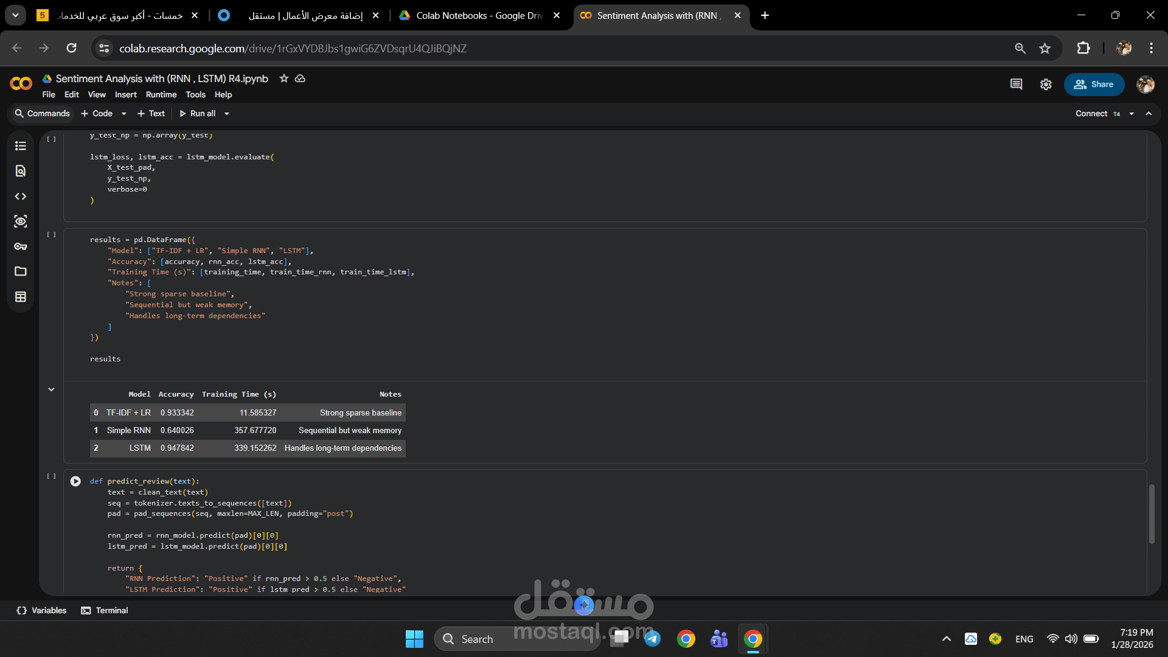Open the data table icon in sidebar
Screen dimensions: 1168x657
21,297
